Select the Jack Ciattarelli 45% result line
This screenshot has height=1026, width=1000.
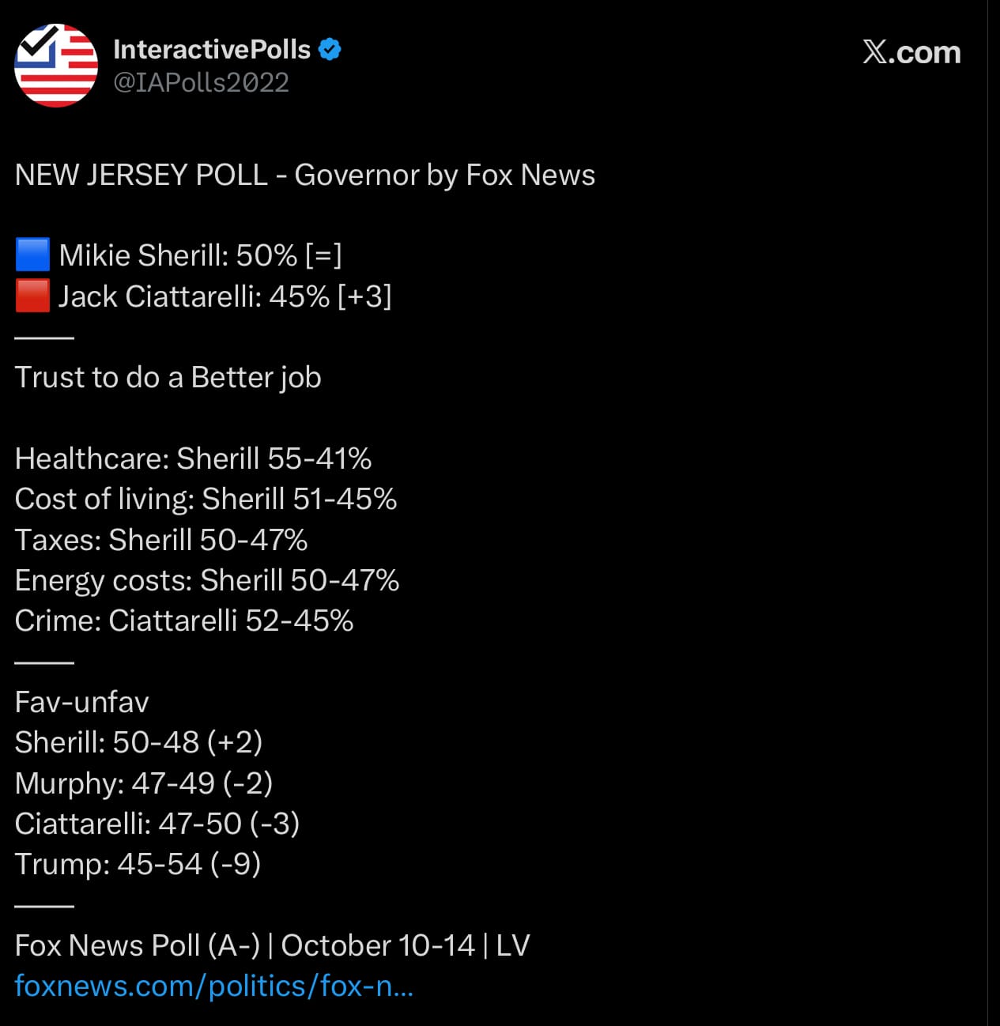(x=225, y=296)
